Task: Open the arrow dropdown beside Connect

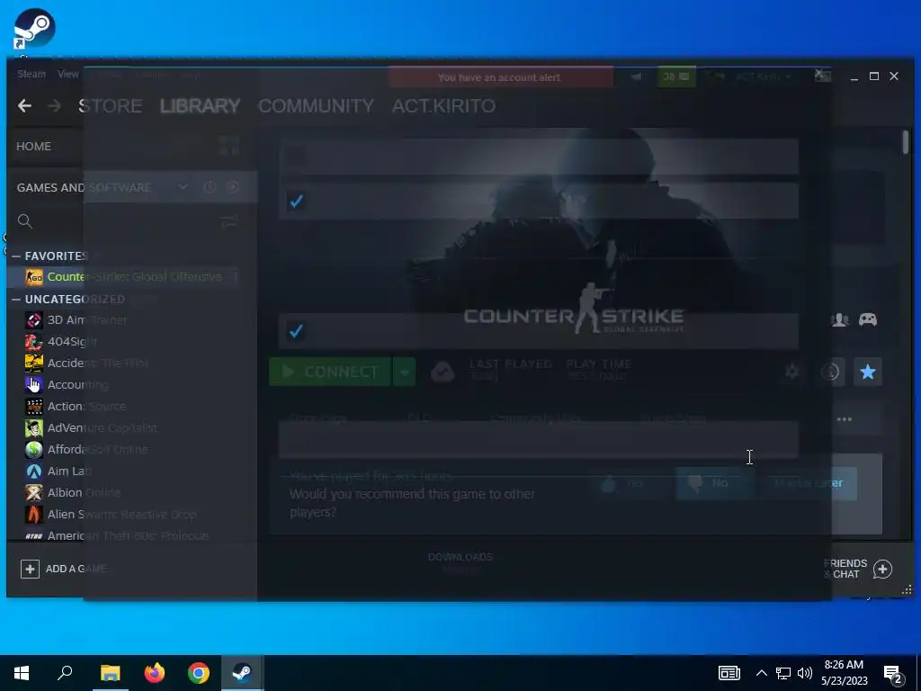Action: pos(404,372)
